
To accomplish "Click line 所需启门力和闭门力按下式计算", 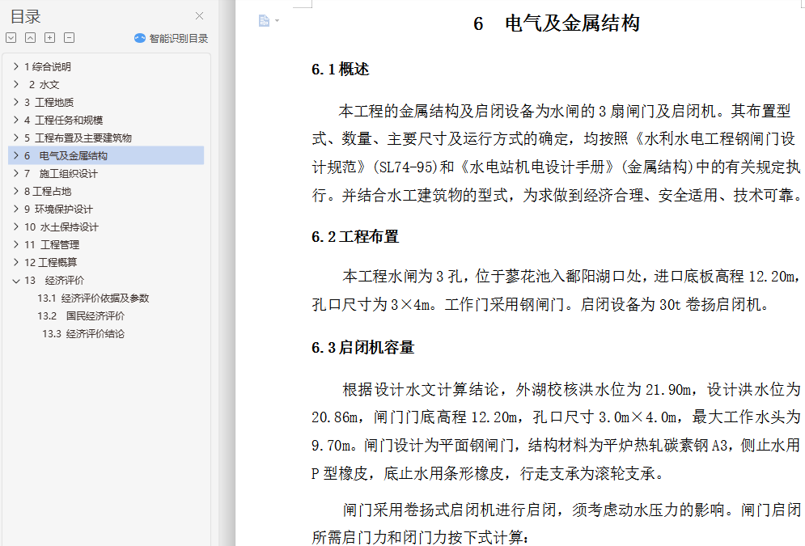I will point(420,537).
